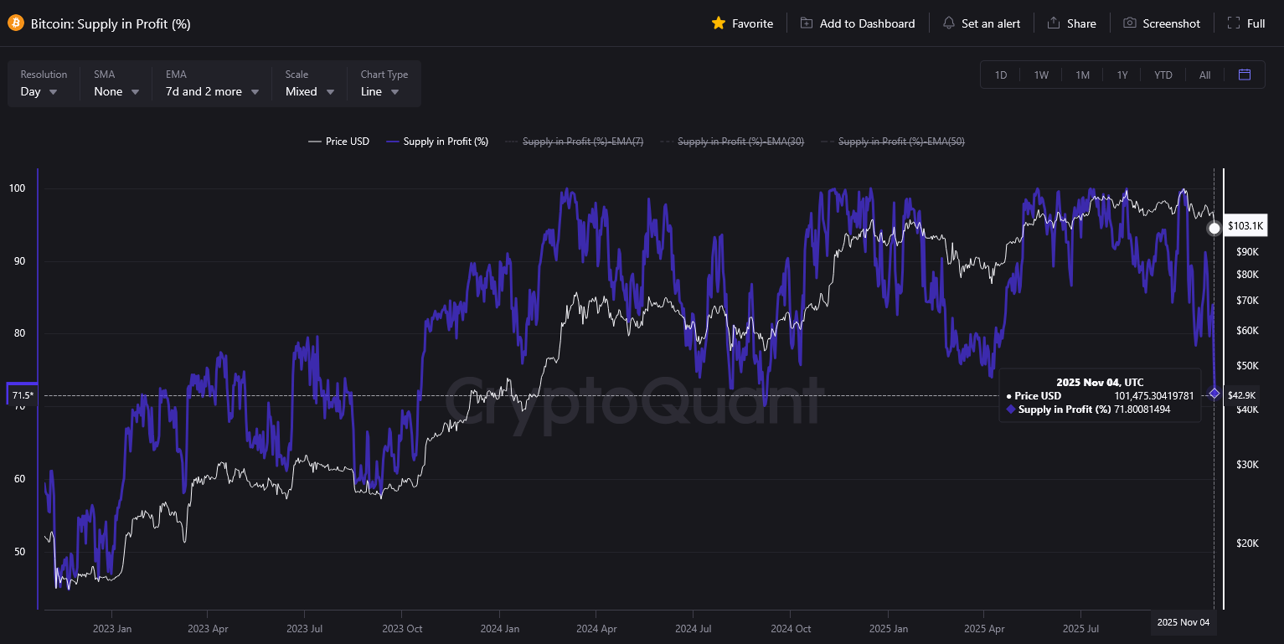This screenshot has height=644, width=1284.
Task: Click the Add to Dashboard icon
Action: click(x=806, y=23)
